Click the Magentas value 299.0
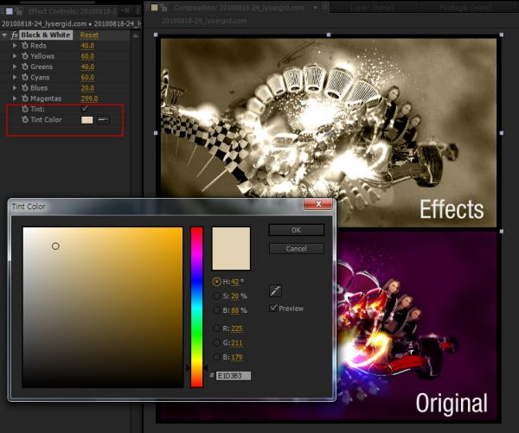The width and height of the screenshot is (519, 433). [x=89, y=99]
